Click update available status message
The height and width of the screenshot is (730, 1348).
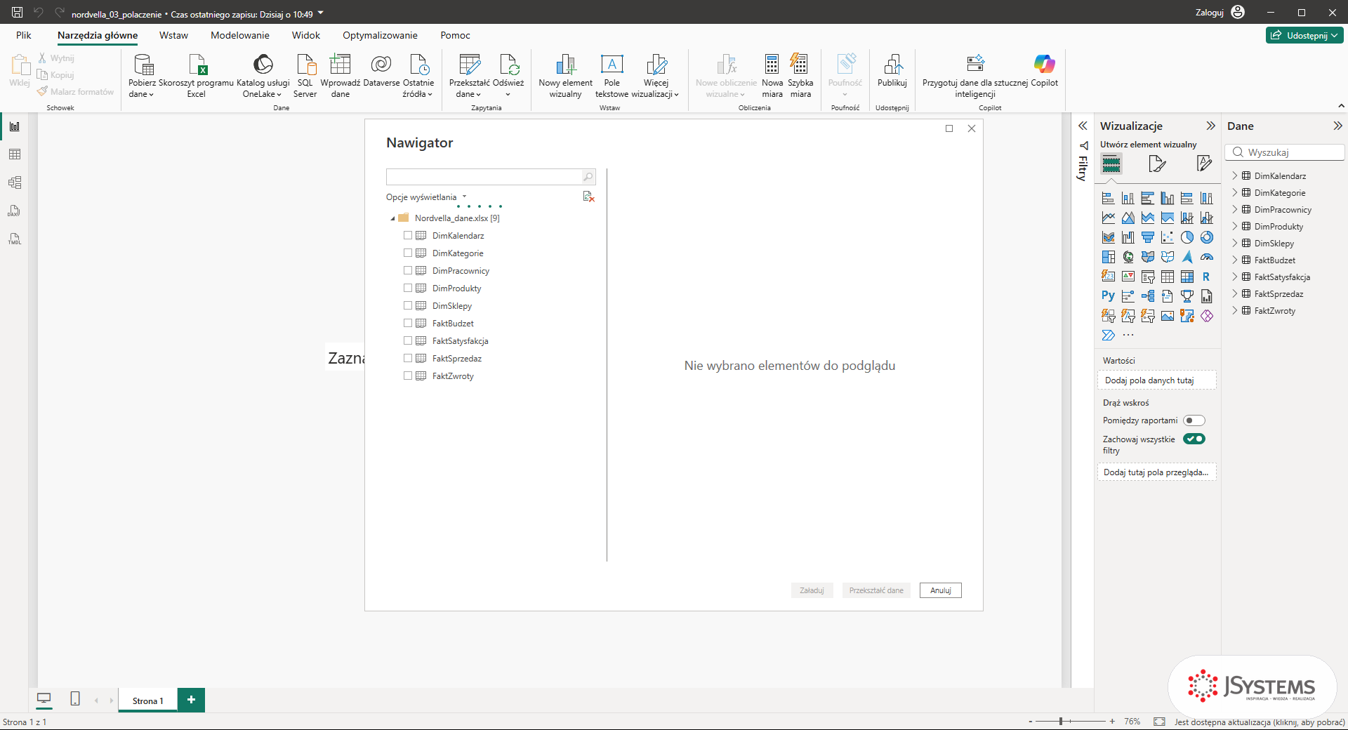click(1260, 722)
